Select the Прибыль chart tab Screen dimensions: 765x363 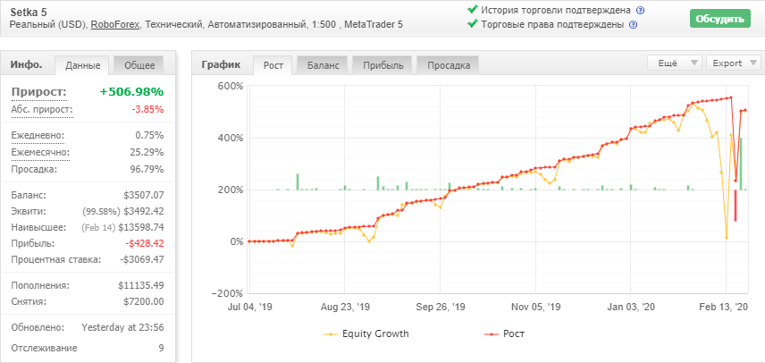(383, 65)
